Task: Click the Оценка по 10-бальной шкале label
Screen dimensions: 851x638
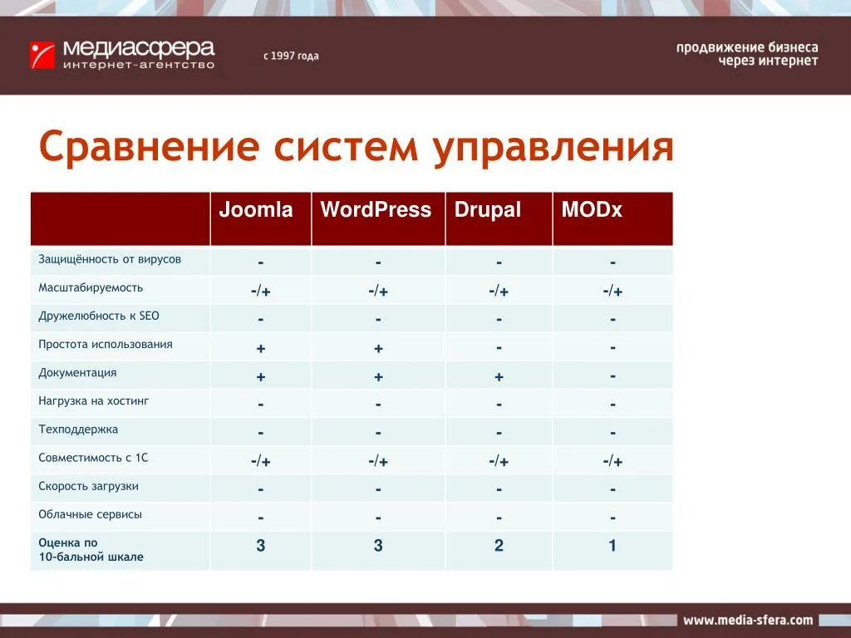Action: pyautogui.click(x=91, y=550)
